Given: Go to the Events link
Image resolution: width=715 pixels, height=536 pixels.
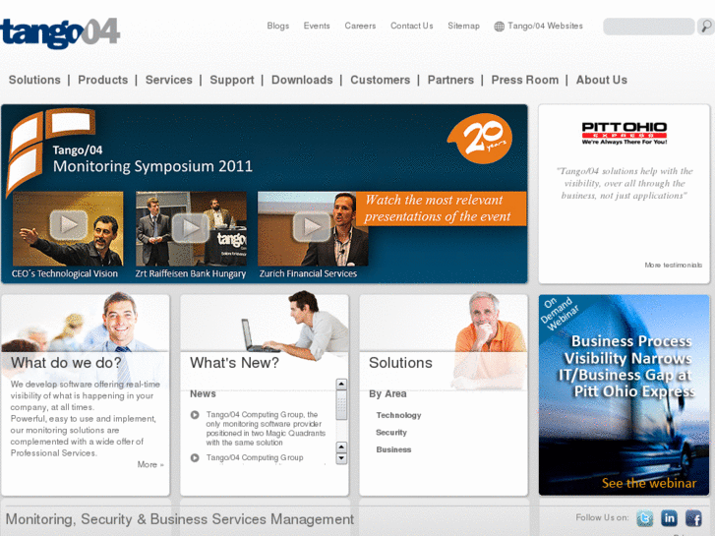Looking at the screenshot, I should [x=317, y=26].
